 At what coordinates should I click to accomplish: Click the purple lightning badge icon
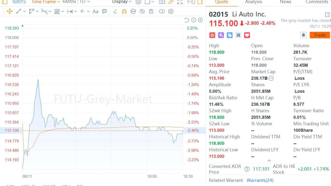coord(221,35)
